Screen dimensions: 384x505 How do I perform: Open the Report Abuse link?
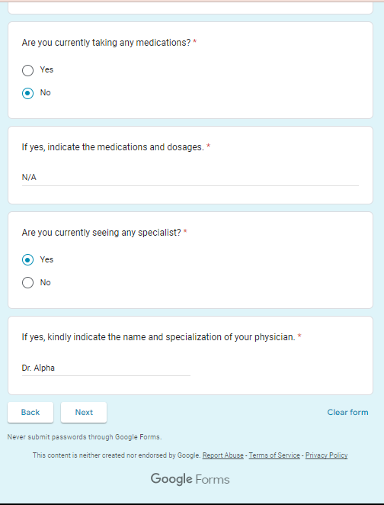pos(223,455)
